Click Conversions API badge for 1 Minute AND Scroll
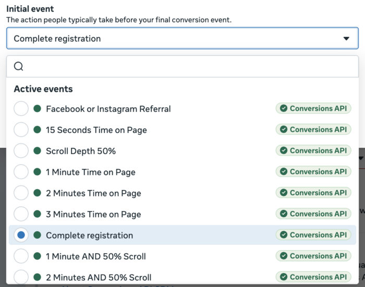The height and width of the screenshot is (287, 365). (313, 256)
